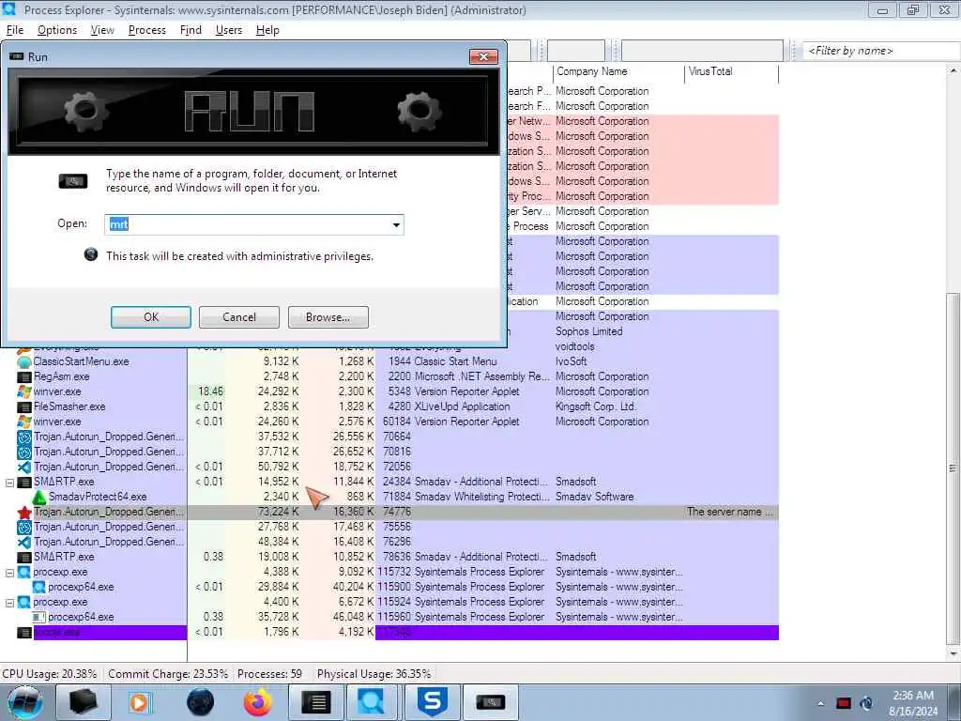Viewport: 961px width, 721px height.
Task: Click 'Microsoft .NET Assembly Re...' description cell
Action: pos(481,377)
